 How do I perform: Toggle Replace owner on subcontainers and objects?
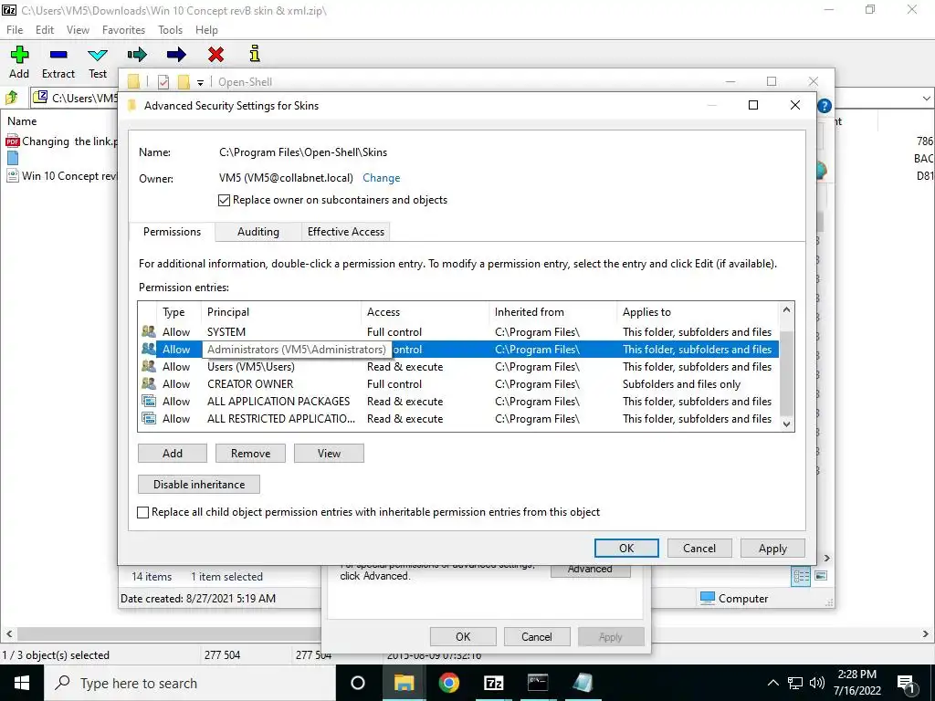(x=224, y=200)
